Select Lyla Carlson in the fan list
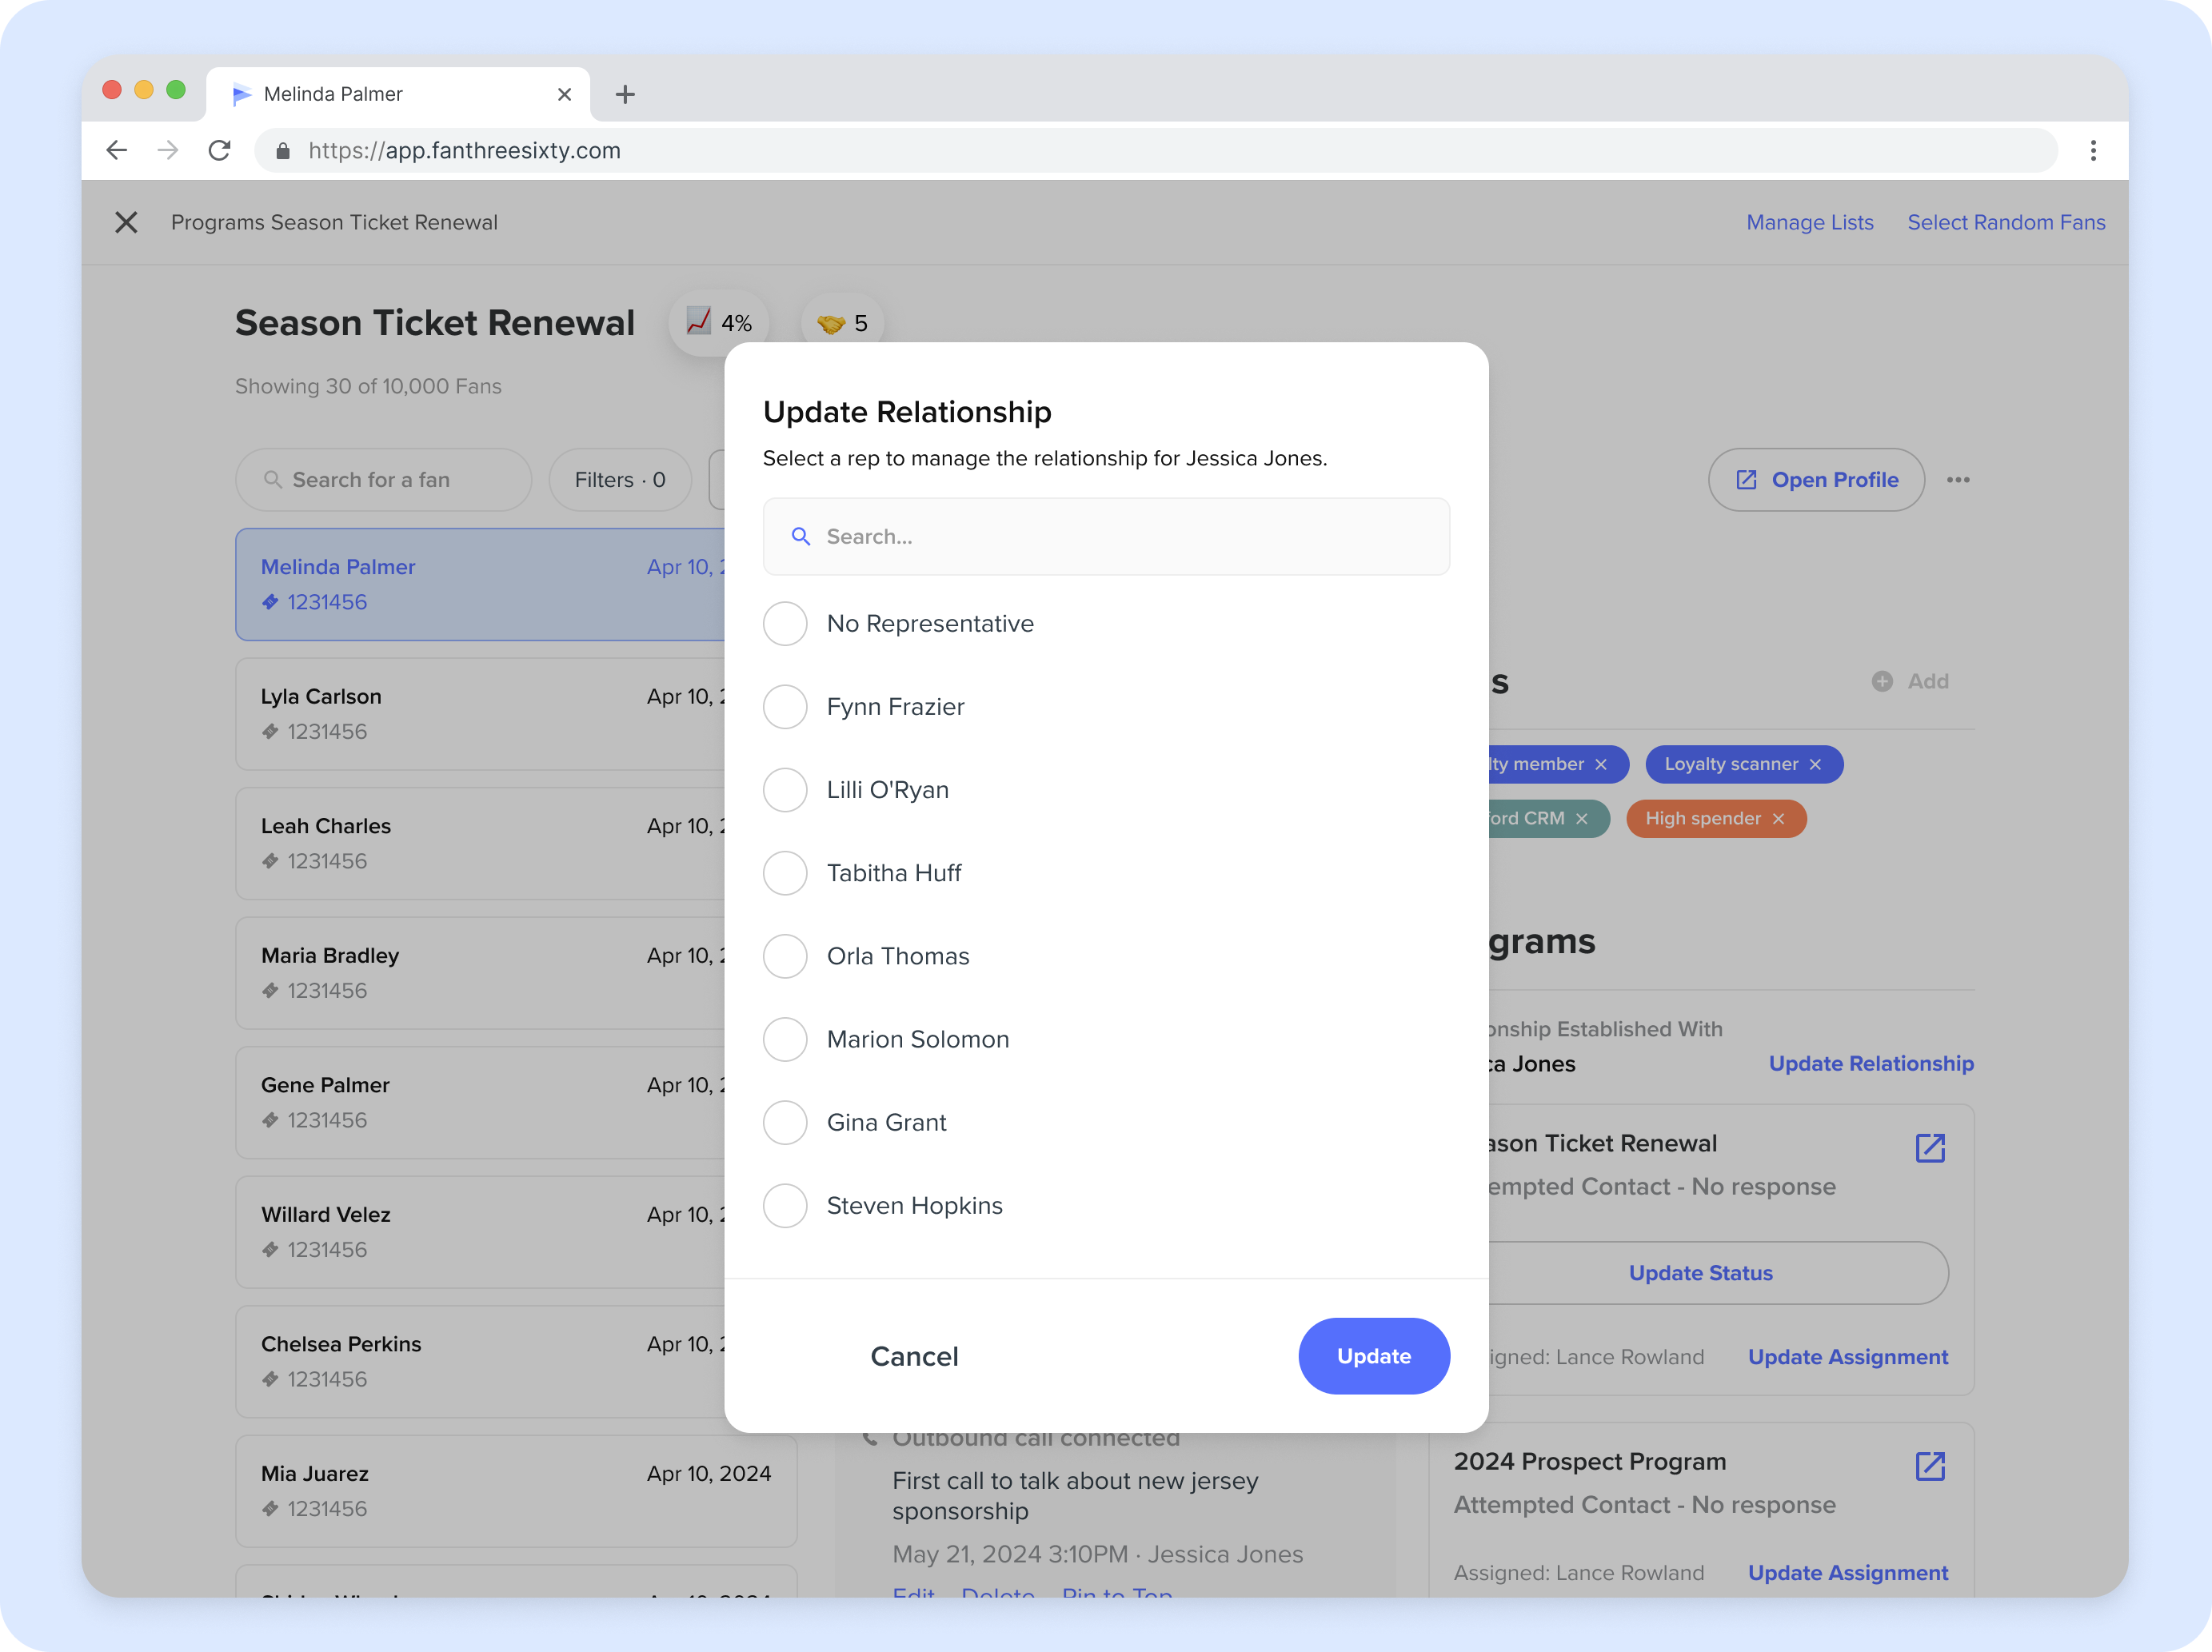2212x1652 pixels. click(480, 714)
